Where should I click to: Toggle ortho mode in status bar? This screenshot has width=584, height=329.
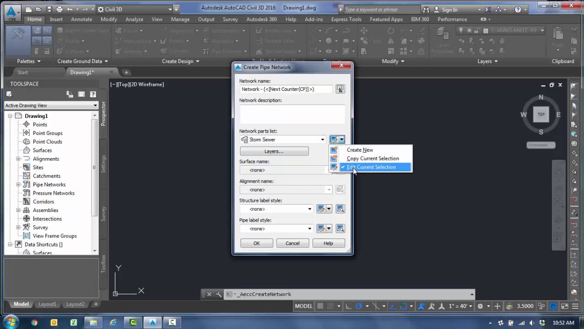point(348,306)
